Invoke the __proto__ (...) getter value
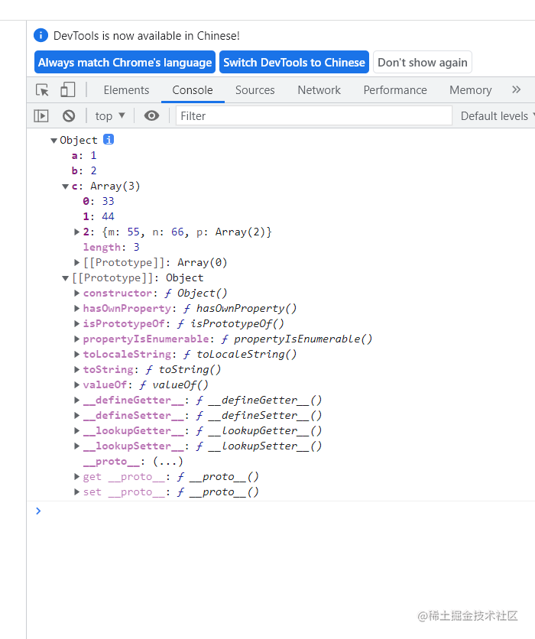Image resolution: width=535 pixels, height=639 pixels. (x=168, y=462)
